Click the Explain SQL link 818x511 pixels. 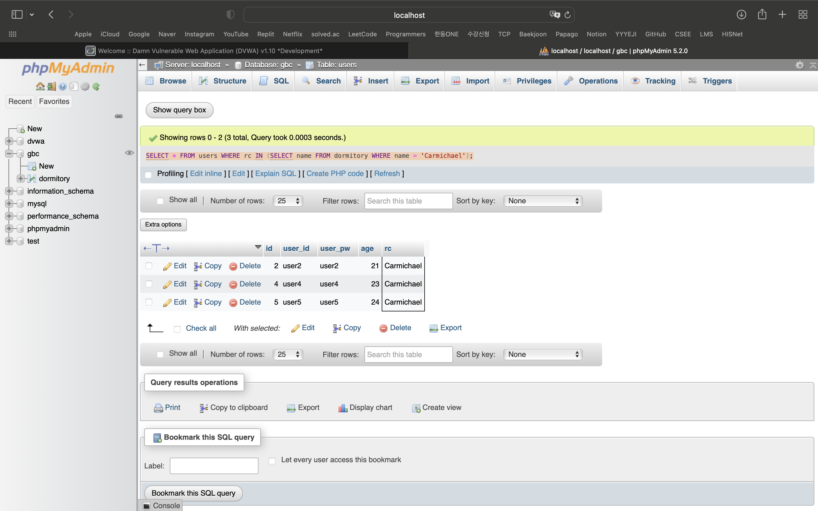click(x=275, y=173)
